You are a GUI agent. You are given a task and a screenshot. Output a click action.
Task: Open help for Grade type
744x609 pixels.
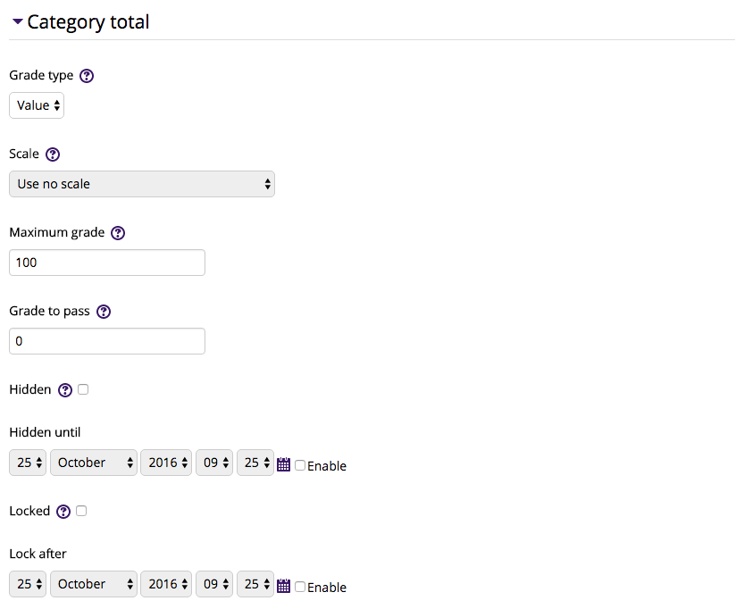pos(87,76)
